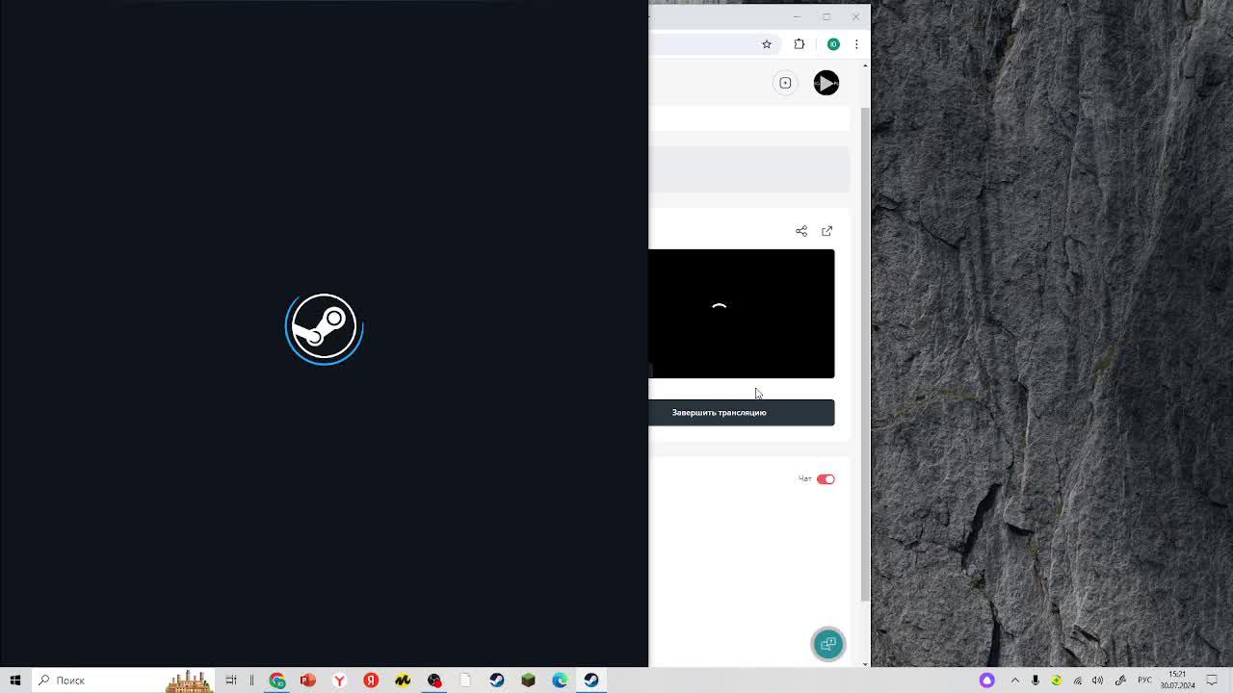Screen dimensions: 1233x693
Task: Open the Windows Start menu
Action: [x=15, y=680]
